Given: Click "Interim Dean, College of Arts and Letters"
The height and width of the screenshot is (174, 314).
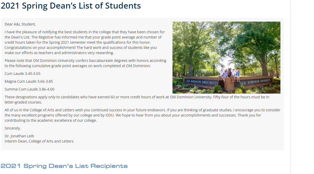Looking at the screenshot, I should (x=39, y=141).
